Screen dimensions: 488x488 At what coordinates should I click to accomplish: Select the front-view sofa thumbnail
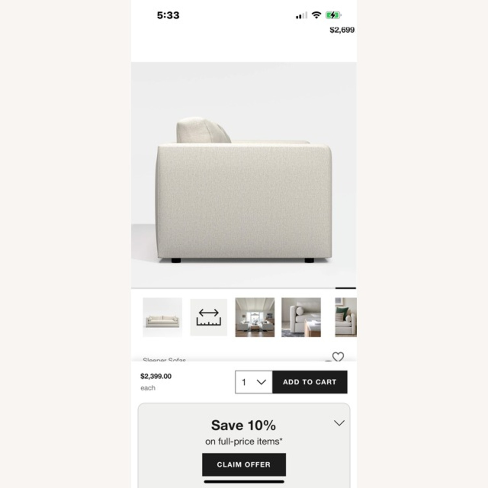[x=162, y=317]
